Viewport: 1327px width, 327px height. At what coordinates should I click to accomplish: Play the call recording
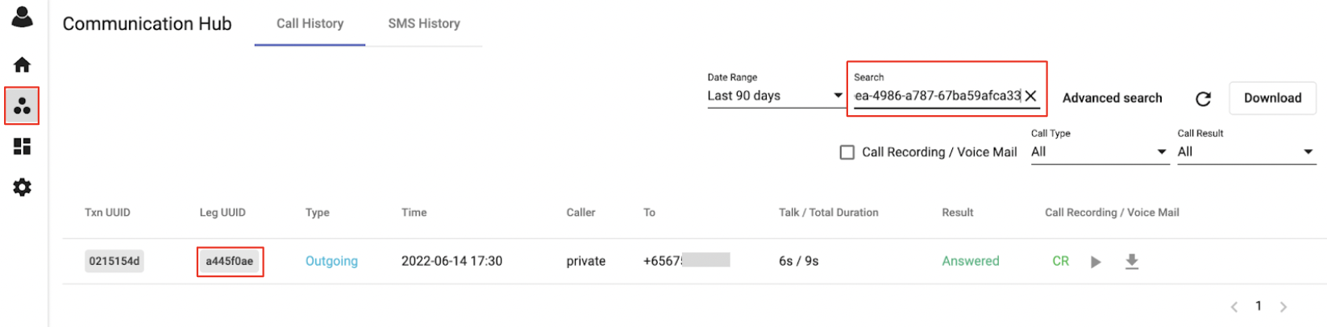(x=1096, y=262)
